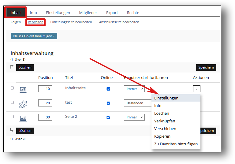Tick the selection checkbox for Inhaltsseite row
Screen dimensions: 235x164
pos(13,88)
